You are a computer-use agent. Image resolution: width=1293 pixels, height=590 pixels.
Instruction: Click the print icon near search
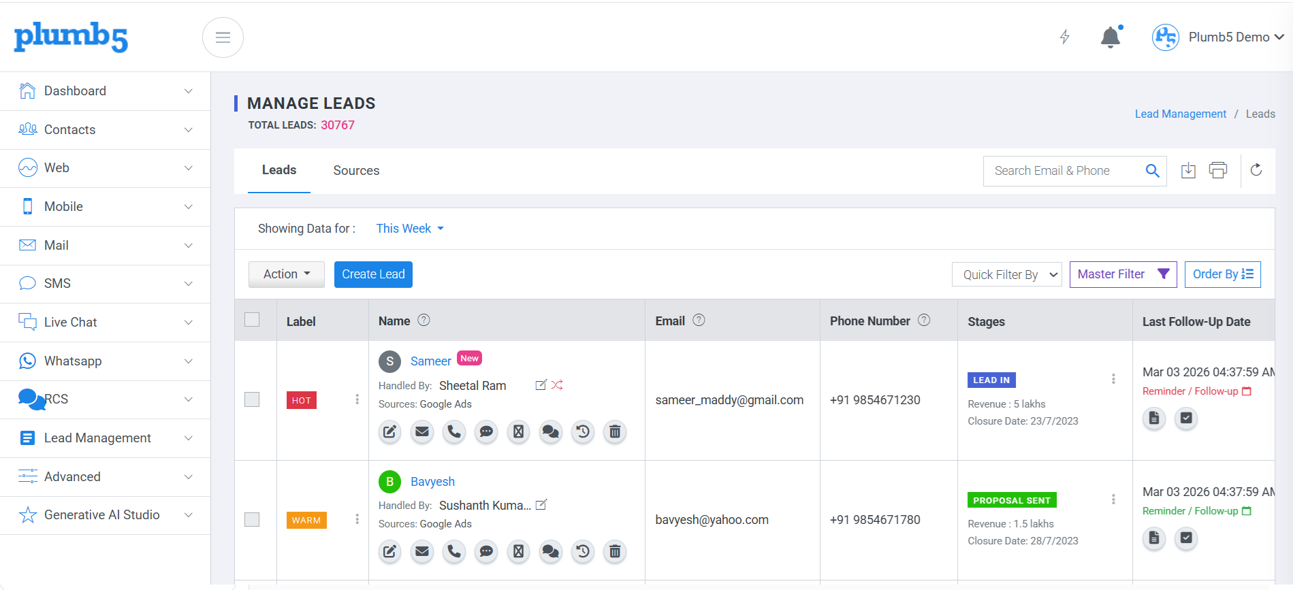[1218, 170]
